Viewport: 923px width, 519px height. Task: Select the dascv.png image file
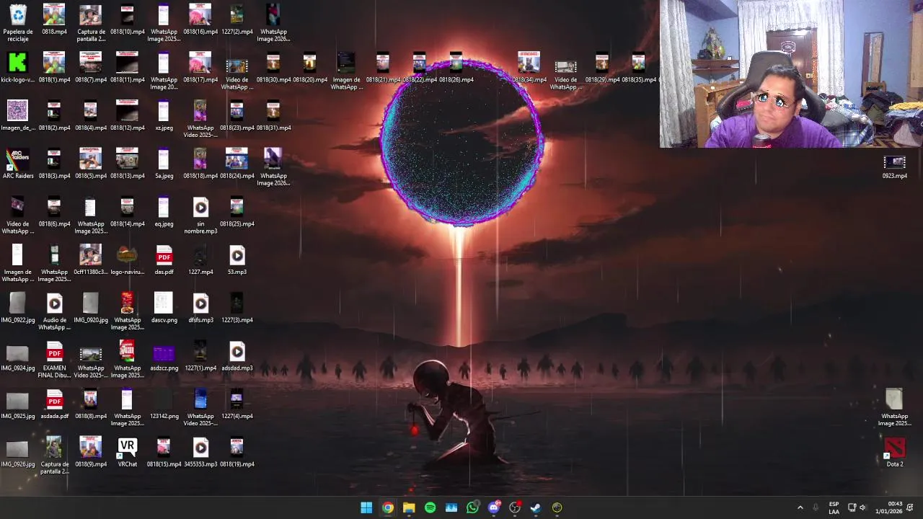point(164,308)
